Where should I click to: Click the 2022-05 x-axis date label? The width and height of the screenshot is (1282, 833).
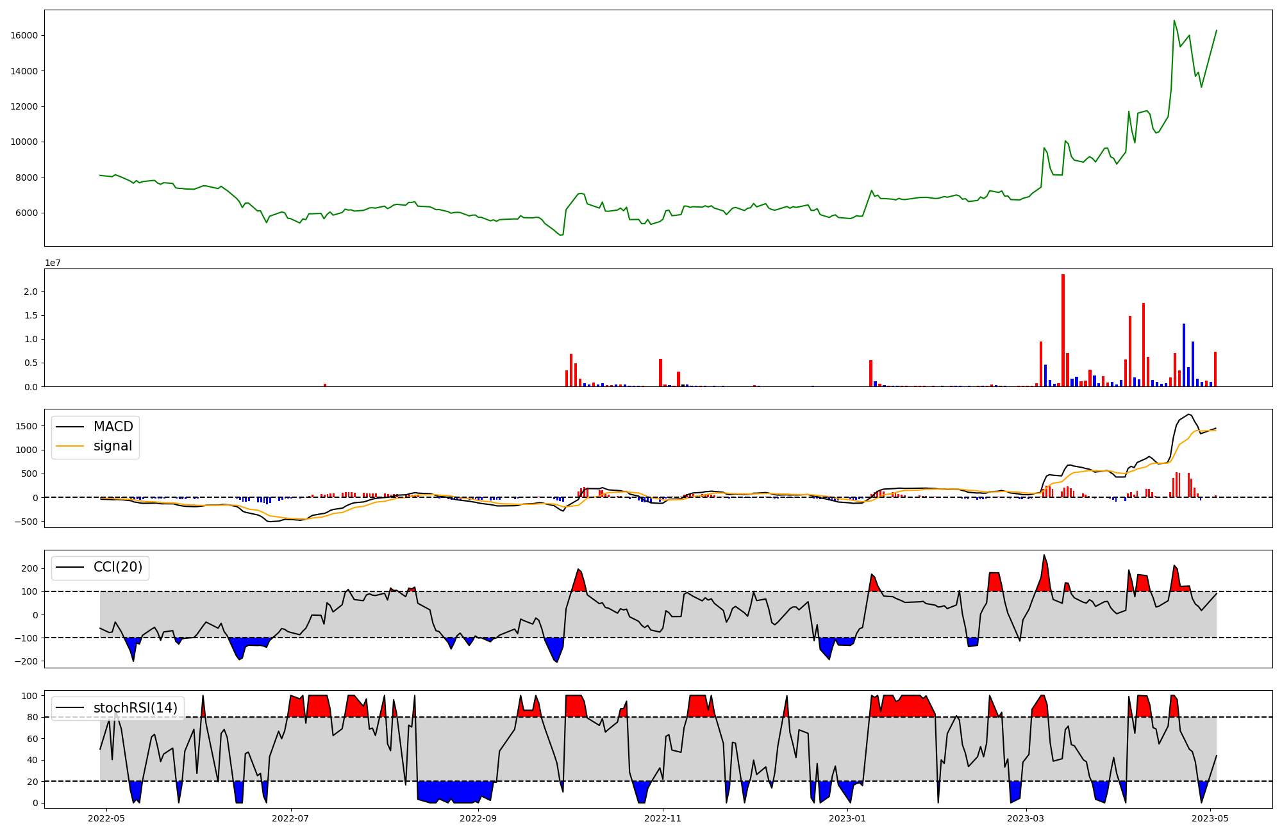click(106, 818)
